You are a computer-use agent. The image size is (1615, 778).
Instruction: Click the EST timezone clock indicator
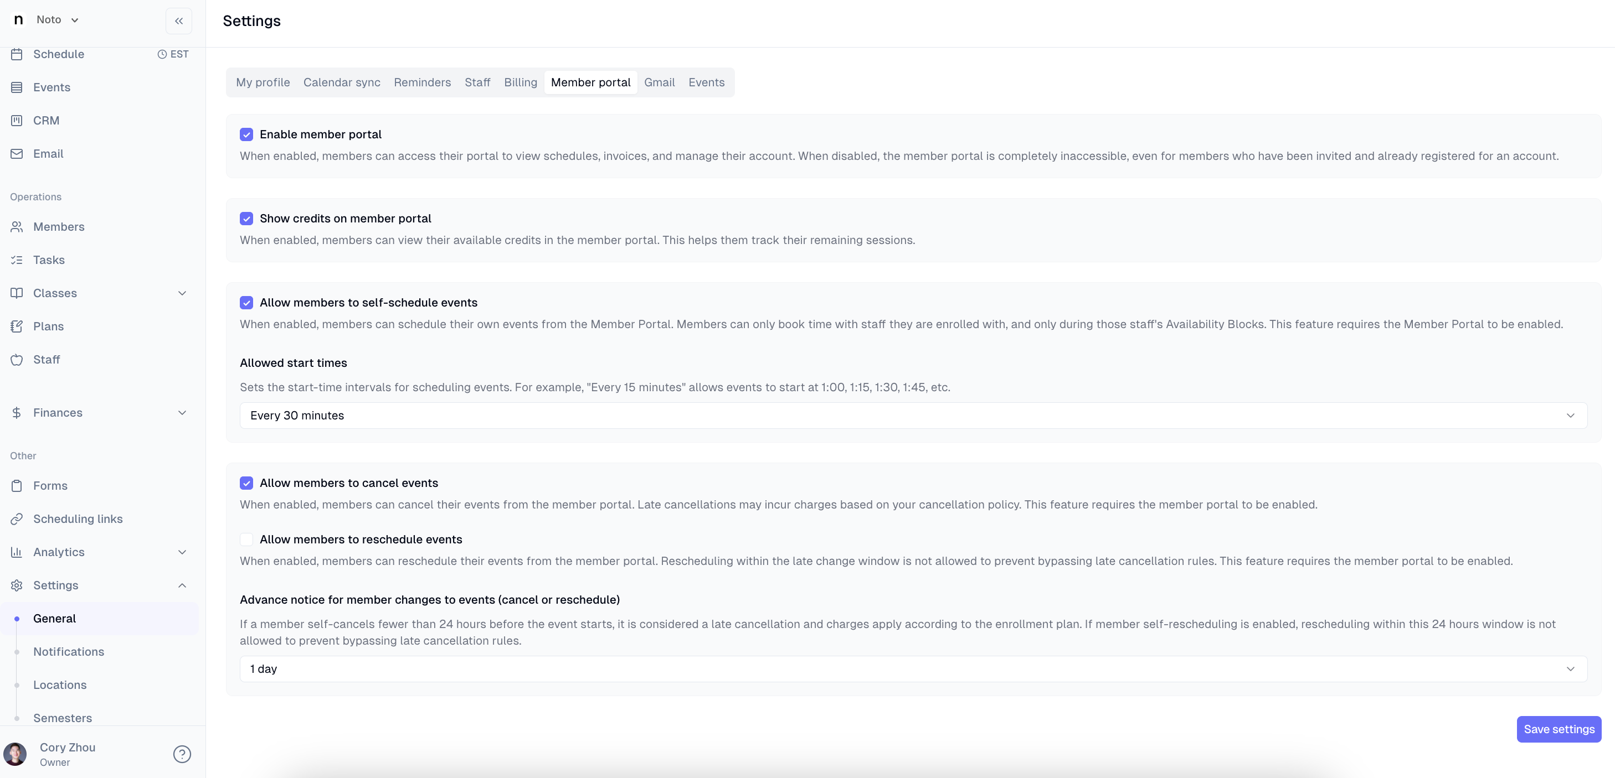click(x=172, y=54)
